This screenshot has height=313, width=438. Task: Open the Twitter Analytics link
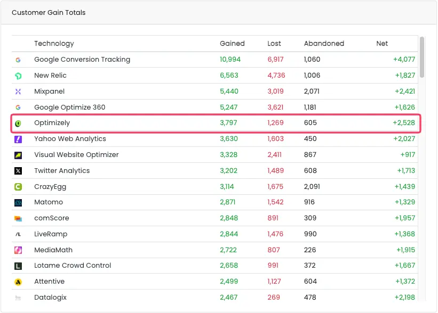coord(62,170)
